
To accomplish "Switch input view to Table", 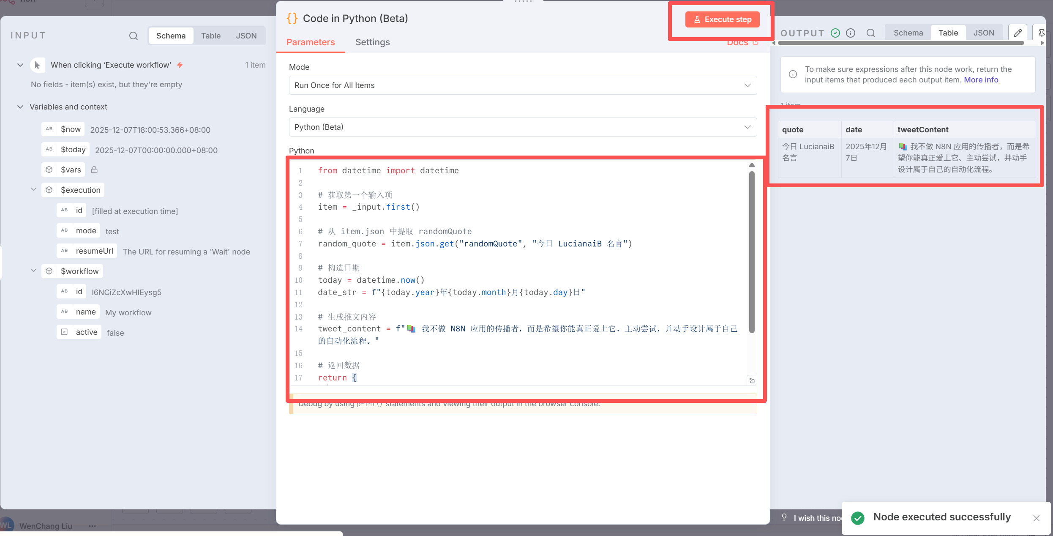I will (x=210, y=36).
